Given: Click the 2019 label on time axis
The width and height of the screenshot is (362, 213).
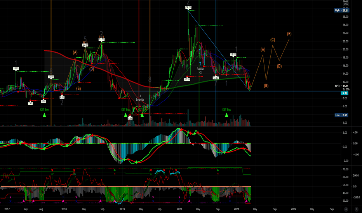Looking at the screenshot, I should point(122,209).
